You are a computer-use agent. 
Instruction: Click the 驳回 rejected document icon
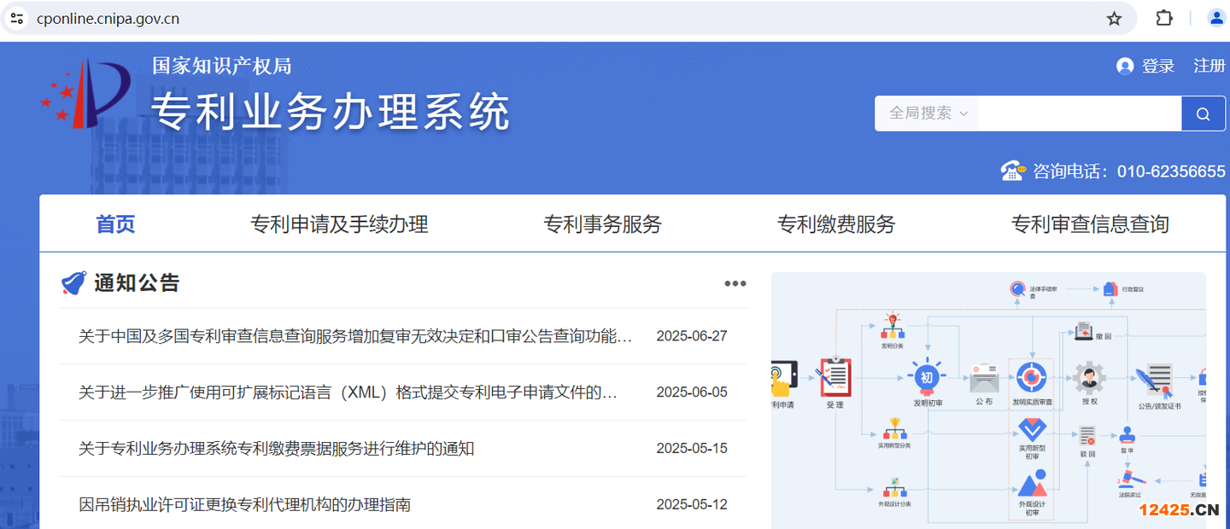click(1087, 435)
